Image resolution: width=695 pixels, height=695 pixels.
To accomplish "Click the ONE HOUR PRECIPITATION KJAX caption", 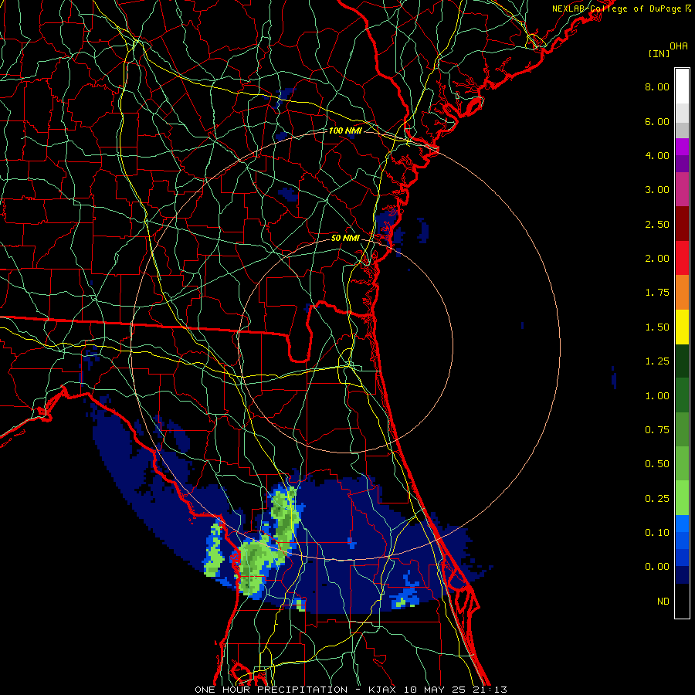I will point(351,690).
